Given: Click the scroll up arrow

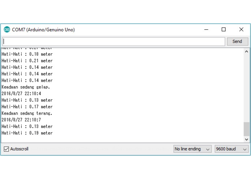Looking at the screenshot, I should click(x=247, y=51).
